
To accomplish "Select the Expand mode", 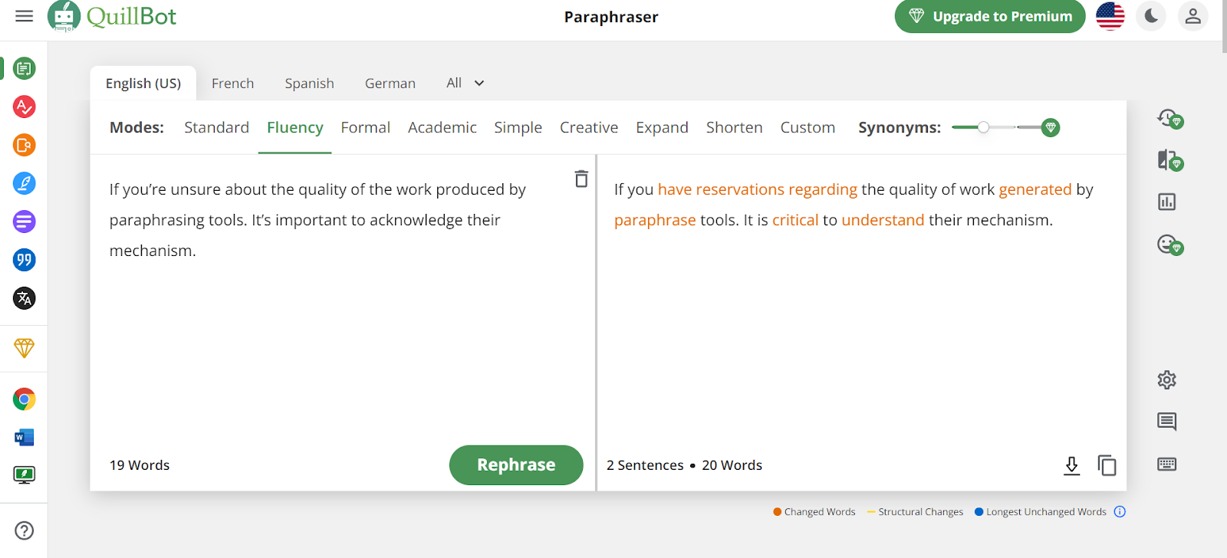I will 662,127.
